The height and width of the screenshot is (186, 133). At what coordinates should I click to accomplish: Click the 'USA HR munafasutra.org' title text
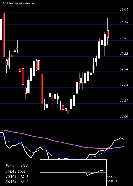point(19,3)
